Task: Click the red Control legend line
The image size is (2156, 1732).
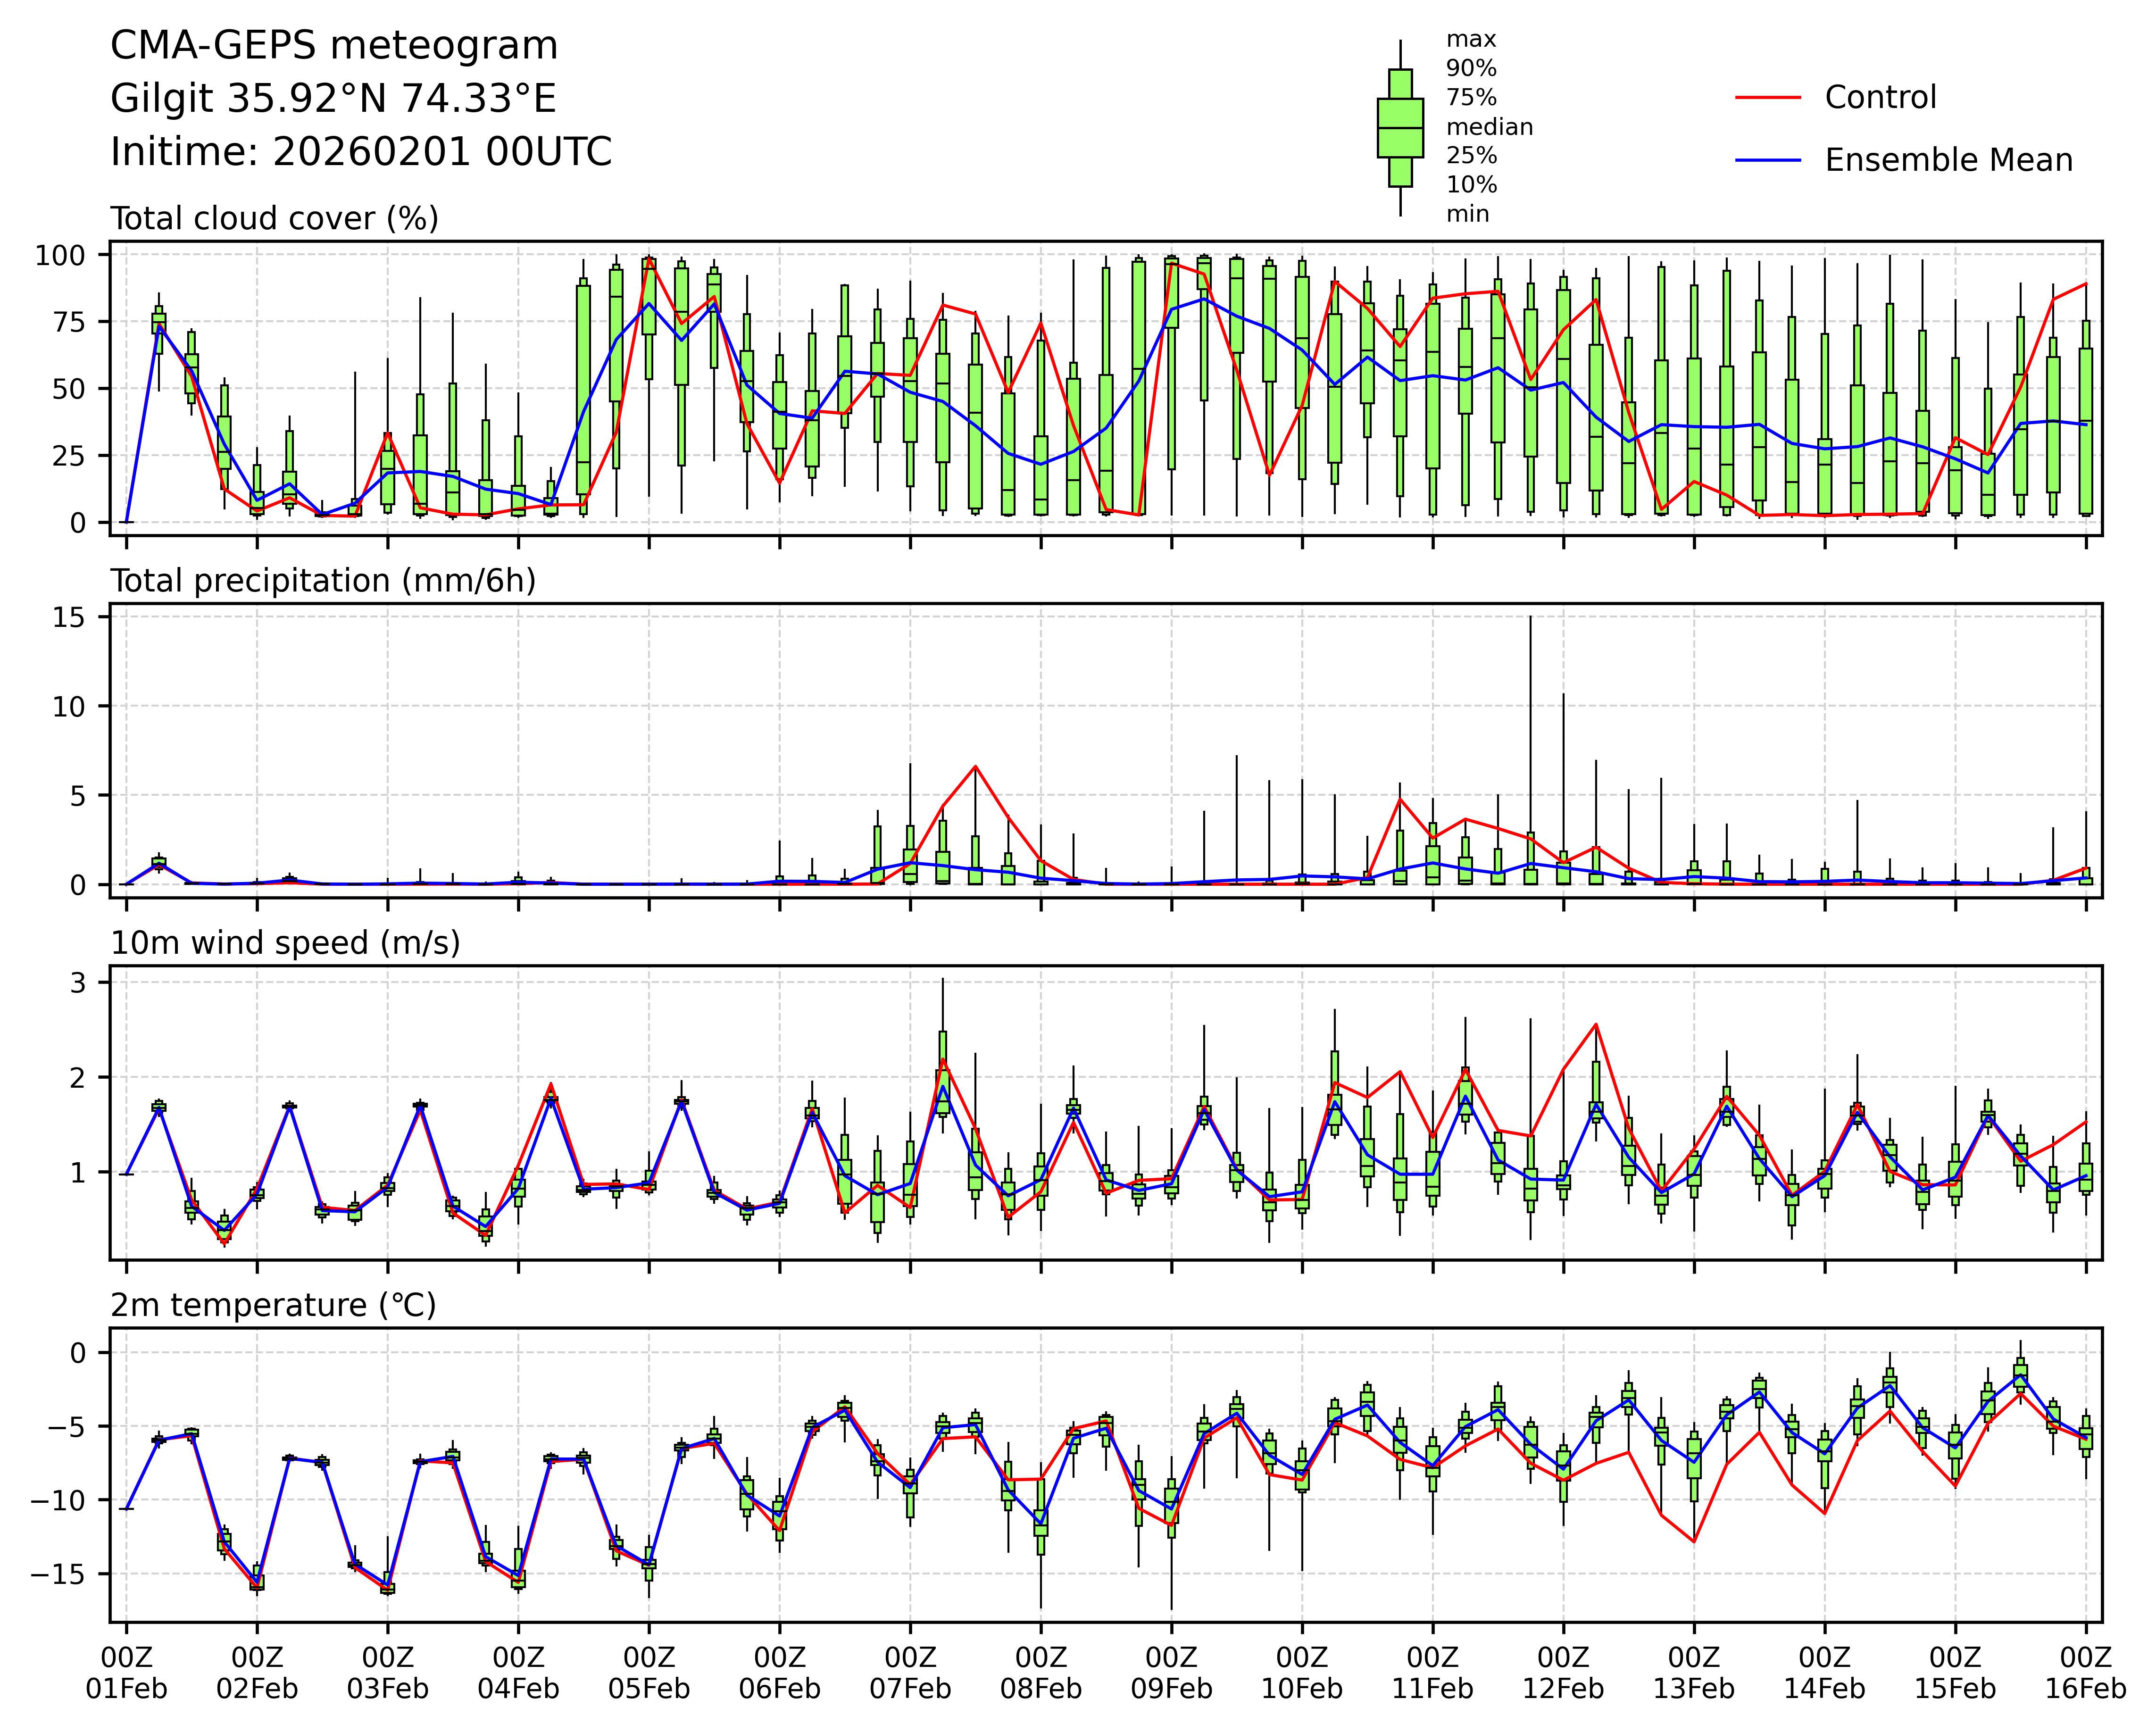Action: click(x=1767, y=98)
